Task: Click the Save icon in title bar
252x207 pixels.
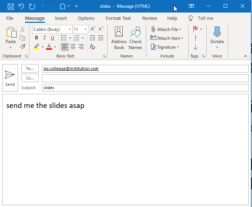Action: pyautogui.click(x=11, y=6)
